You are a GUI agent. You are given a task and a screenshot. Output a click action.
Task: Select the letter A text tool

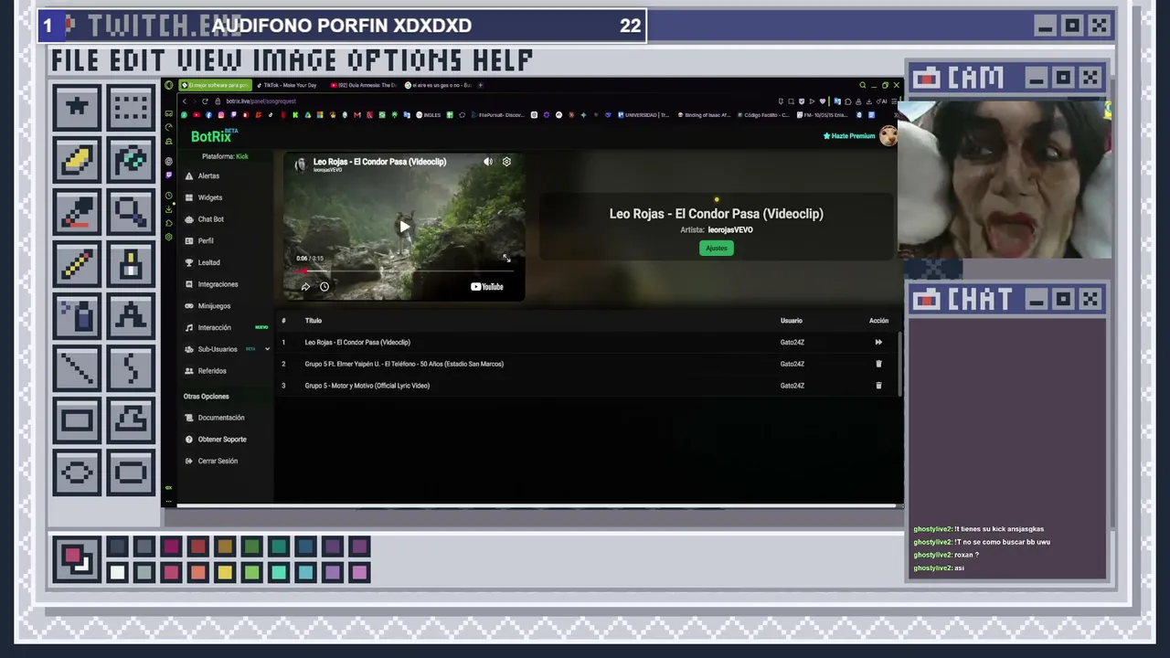coord(131,317)
